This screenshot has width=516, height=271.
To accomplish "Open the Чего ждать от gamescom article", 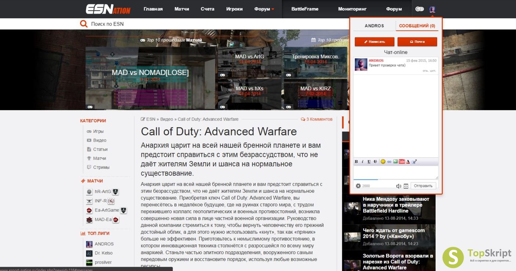I will (x=394, y=233).
